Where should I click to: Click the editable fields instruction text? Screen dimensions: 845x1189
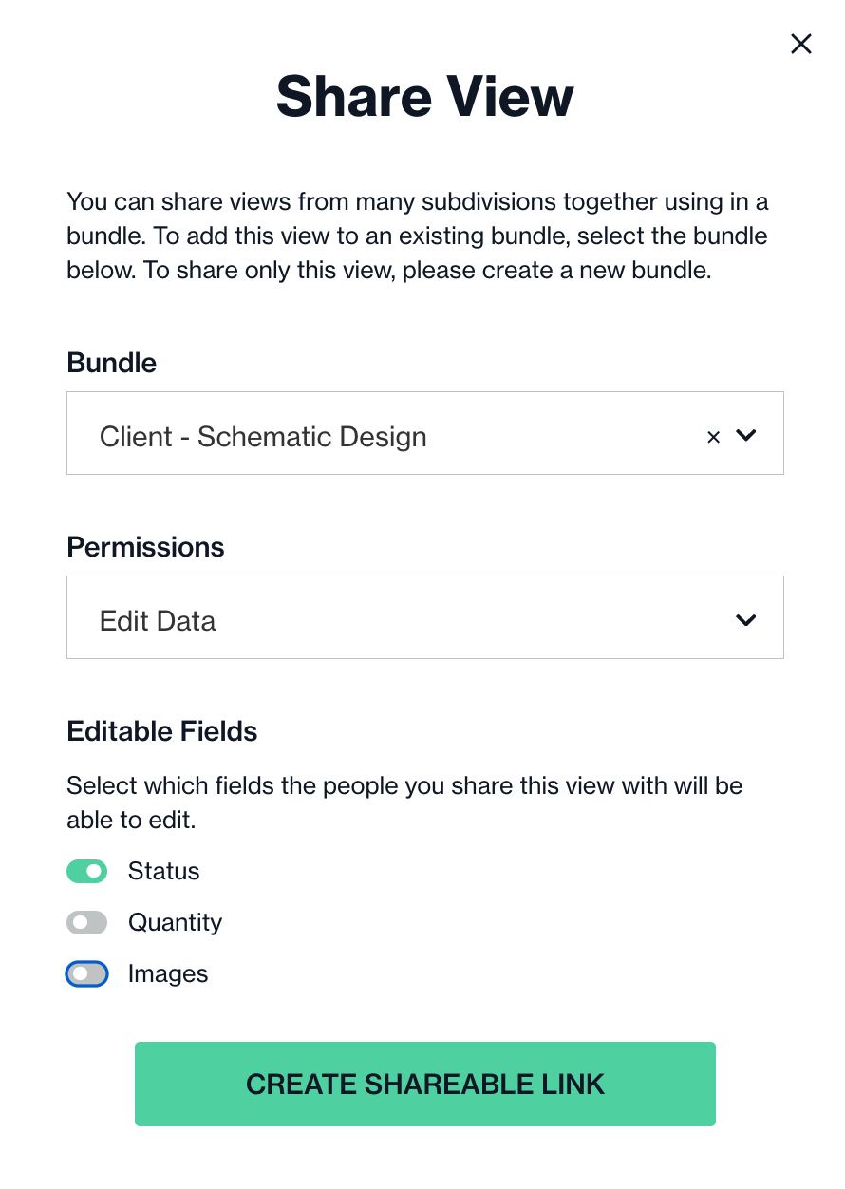pyautogui.click(x=404, y=802)
